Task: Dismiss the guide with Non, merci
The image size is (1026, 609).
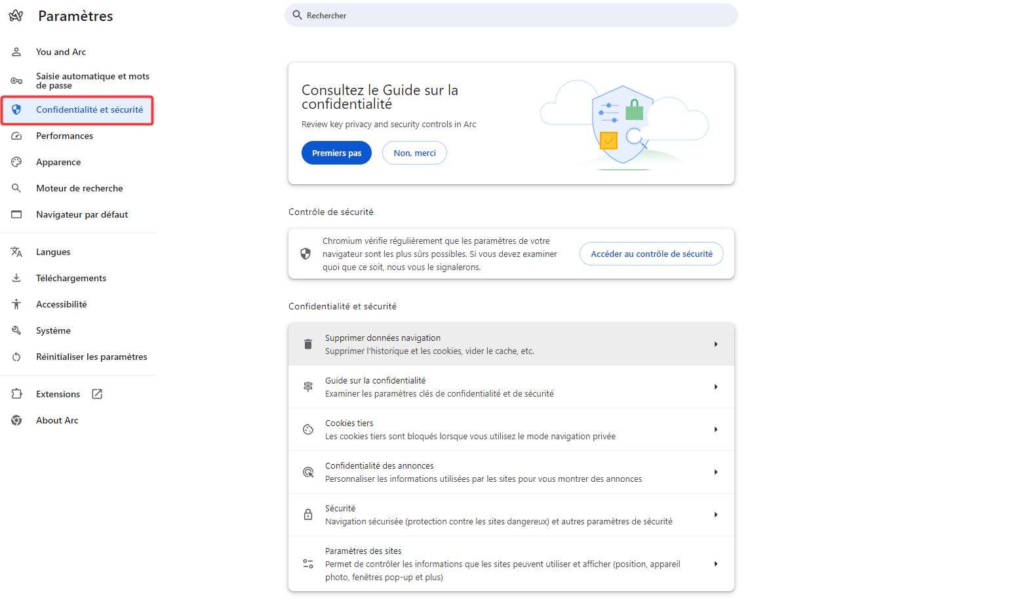Action: [x=414, y=153]
